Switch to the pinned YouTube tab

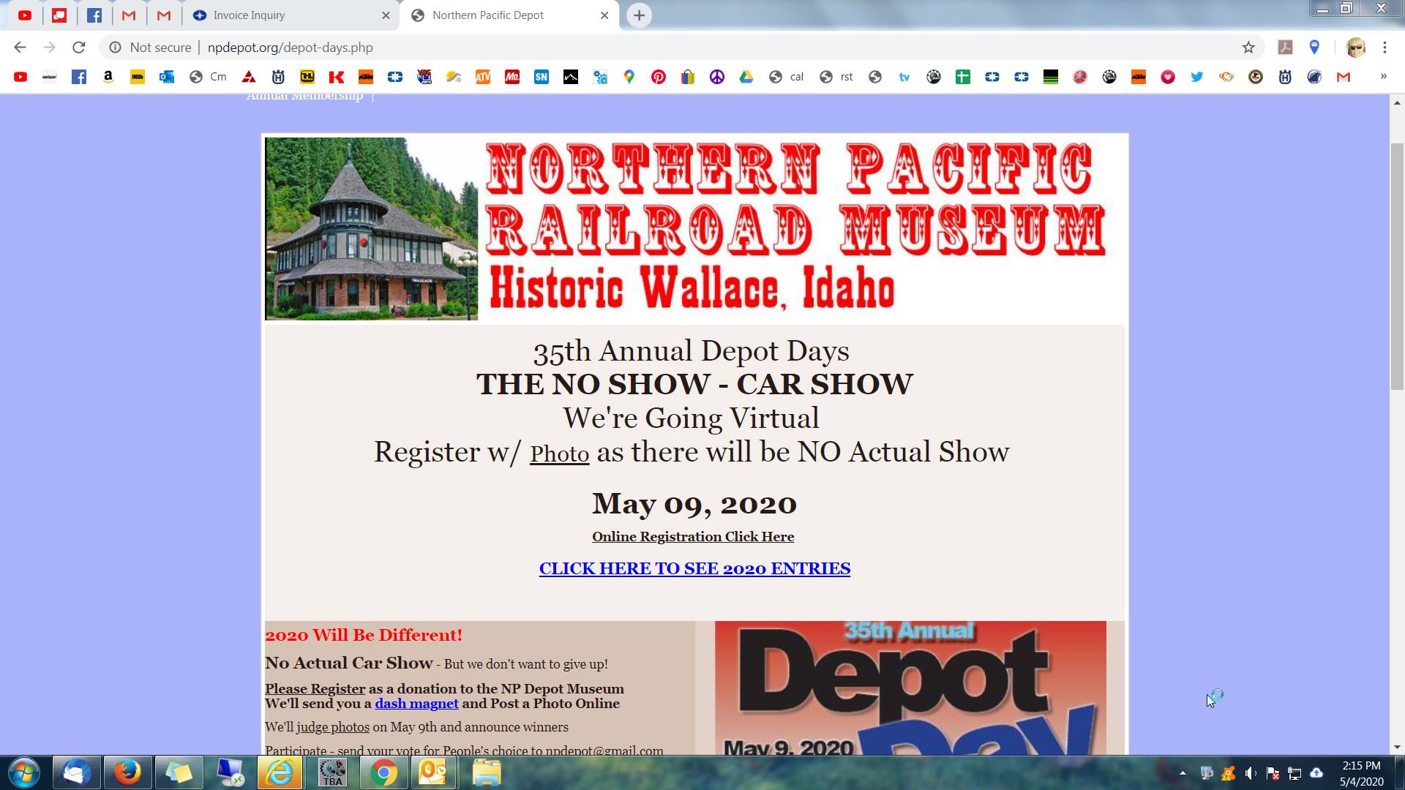pos(24,15)
